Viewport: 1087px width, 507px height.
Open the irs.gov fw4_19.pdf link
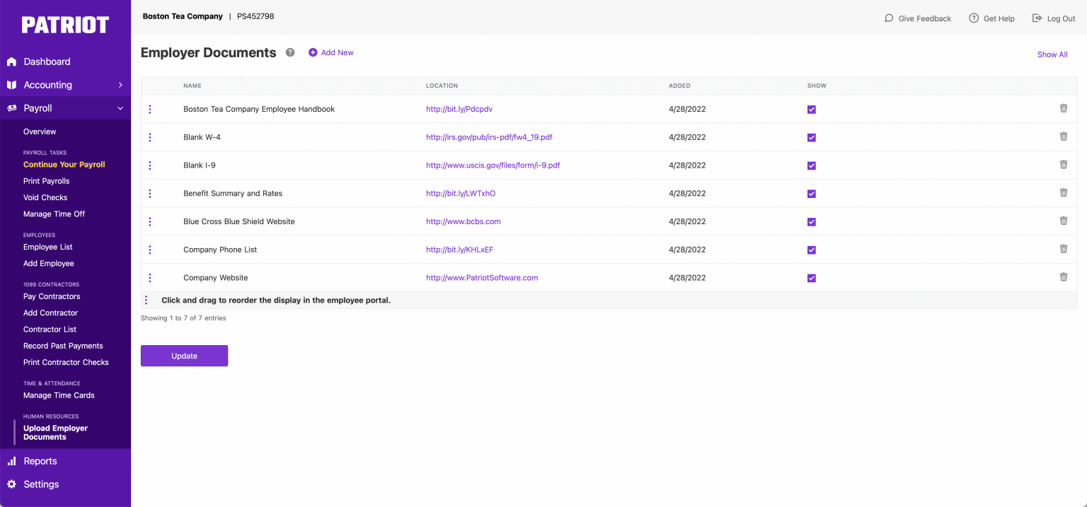pyautogui.click(x=489, y=137)
